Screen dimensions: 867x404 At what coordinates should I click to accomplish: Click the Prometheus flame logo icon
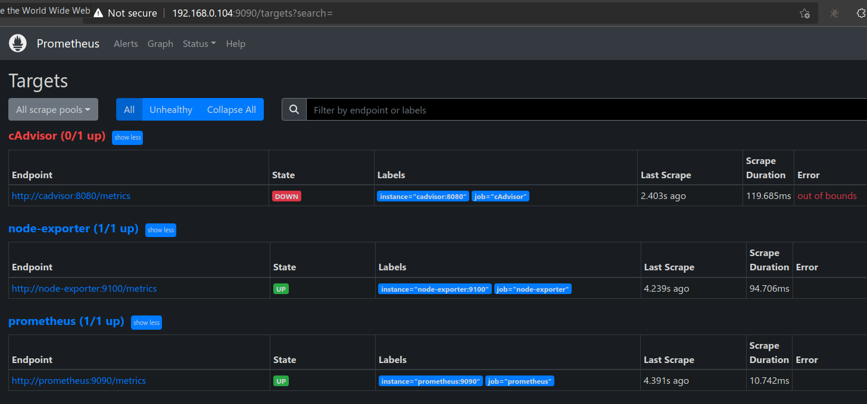pos(18,43)
